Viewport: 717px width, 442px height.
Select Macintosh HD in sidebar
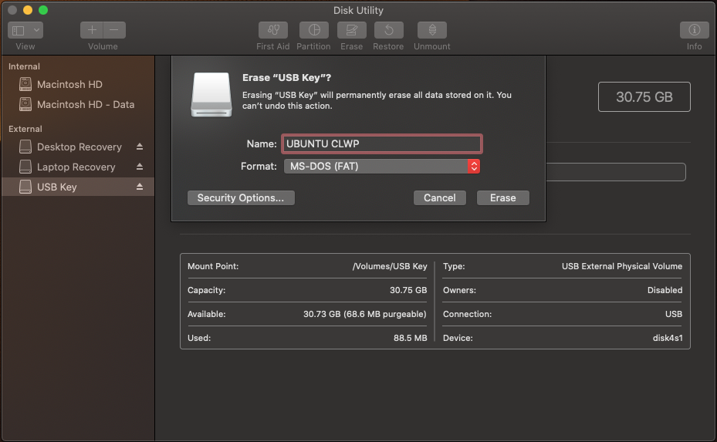(x=78, y=85)
